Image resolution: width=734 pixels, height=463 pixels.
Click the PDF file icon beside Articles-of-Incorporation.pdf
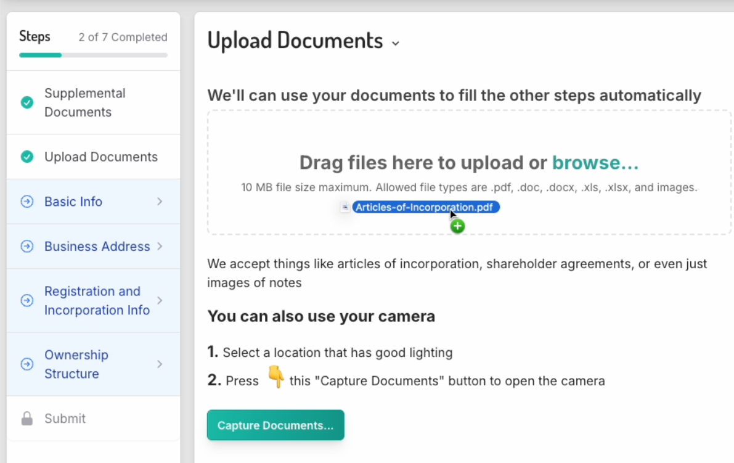coord(345,208)
